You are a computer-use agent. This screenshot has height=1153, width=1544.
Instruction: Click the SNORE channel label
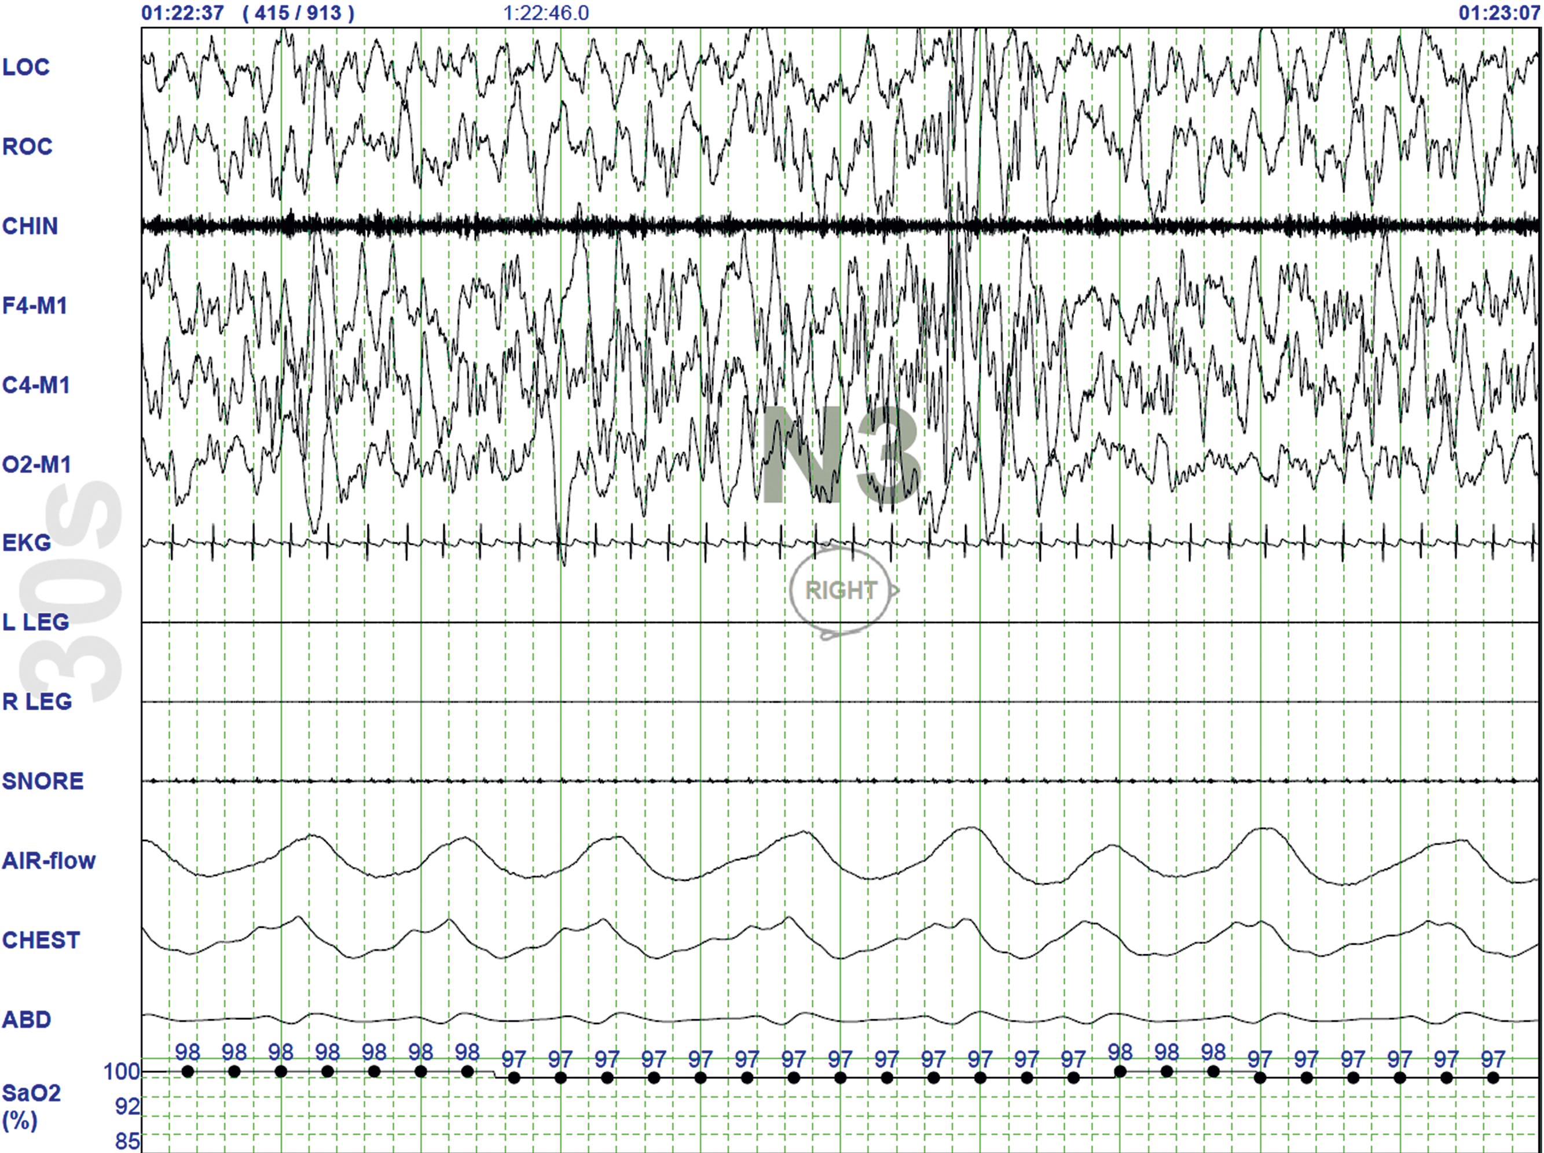coord(43,781)
